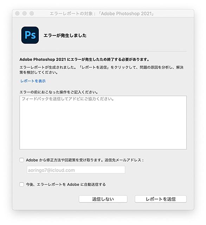This screenshot has width=206, height=225.
Task: Click the エラーの前におこなった操作 label
Action: pyautogui.click(x=59, y=92)
